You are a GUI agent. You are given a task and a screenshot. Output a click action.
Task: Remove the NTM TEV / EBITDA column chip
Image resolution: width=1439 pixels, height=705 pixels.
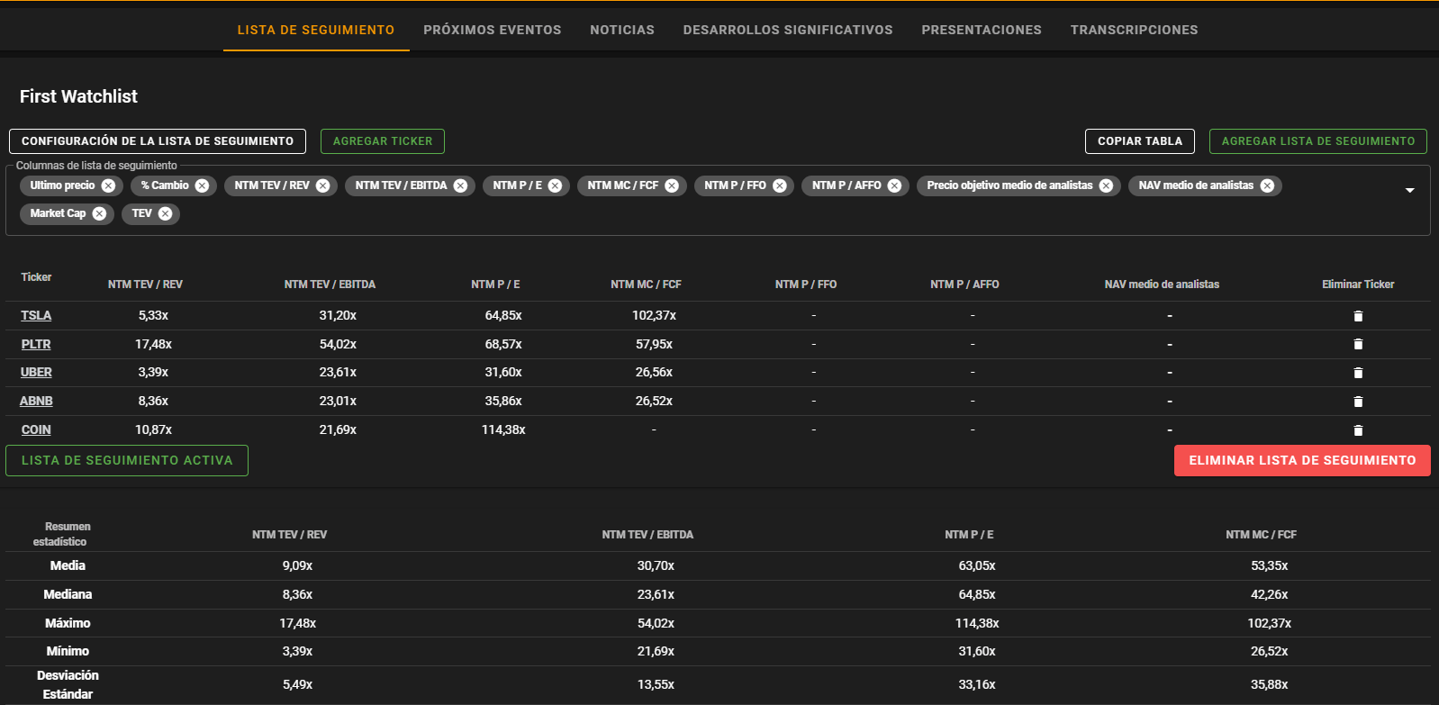coord(460,185)
